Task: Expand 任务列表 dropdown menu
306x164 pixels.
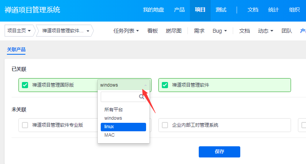Action: point(126,31)
